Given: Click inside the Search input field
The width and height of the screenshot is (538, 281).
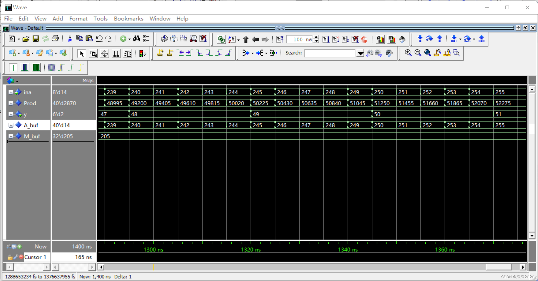Looking at the screenshot, I should click(330, 53).
